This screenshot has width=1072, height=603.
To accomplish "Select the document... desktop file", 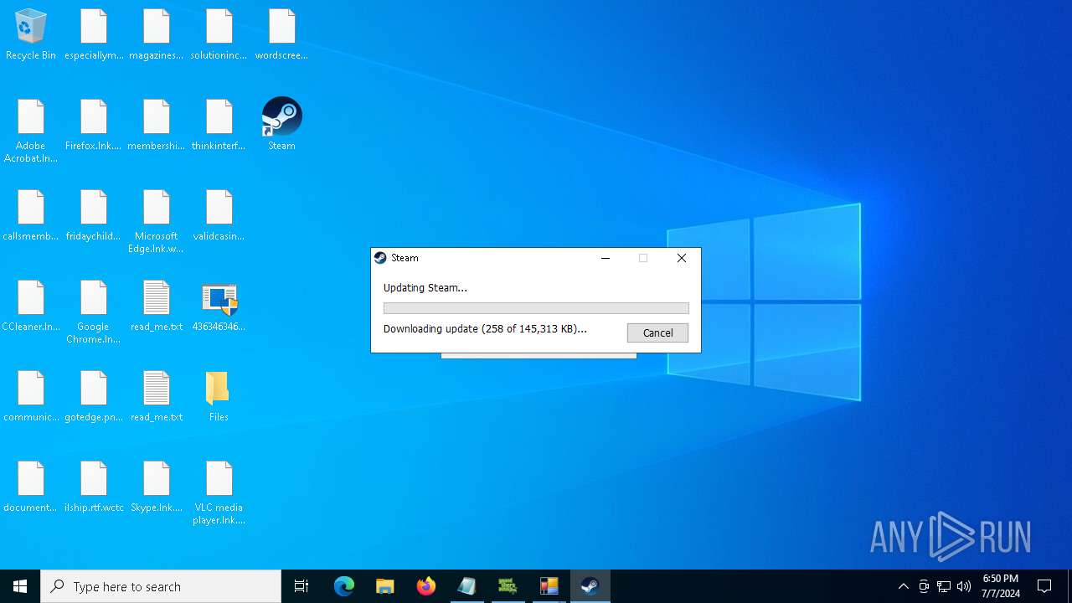I will [31, 487].
